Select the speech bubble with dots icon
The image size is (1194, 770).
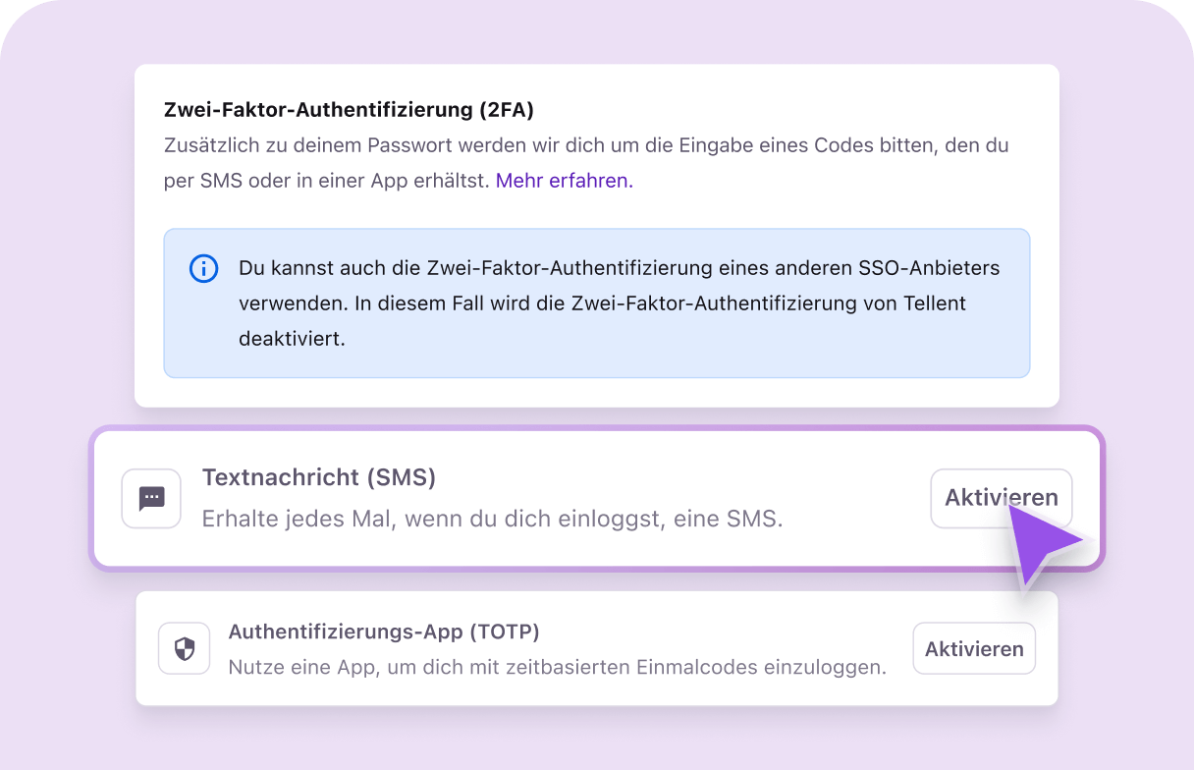[151, 498]
